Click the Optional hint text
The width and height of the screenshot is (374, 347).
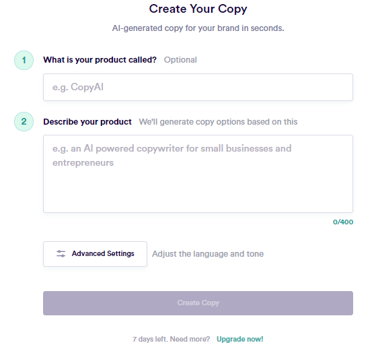click(x=180, y=60)
